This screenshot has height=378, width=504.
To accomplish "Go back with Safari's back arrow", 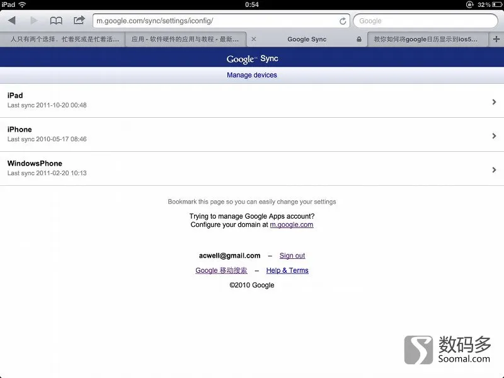I will (12, 21).
